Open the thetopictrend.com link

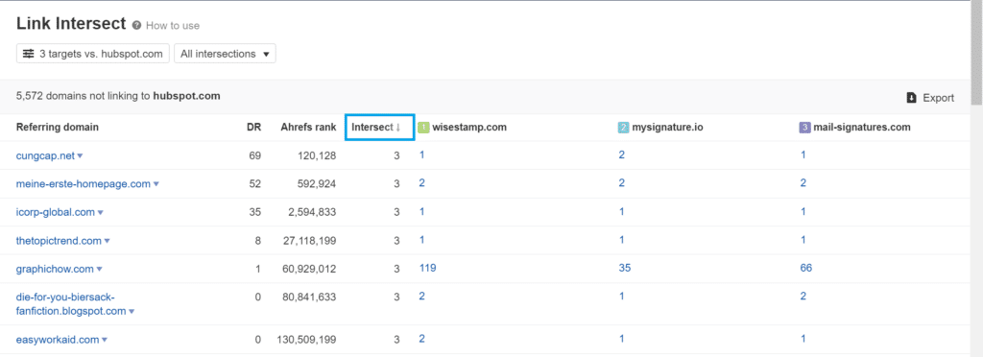[59, 241]
